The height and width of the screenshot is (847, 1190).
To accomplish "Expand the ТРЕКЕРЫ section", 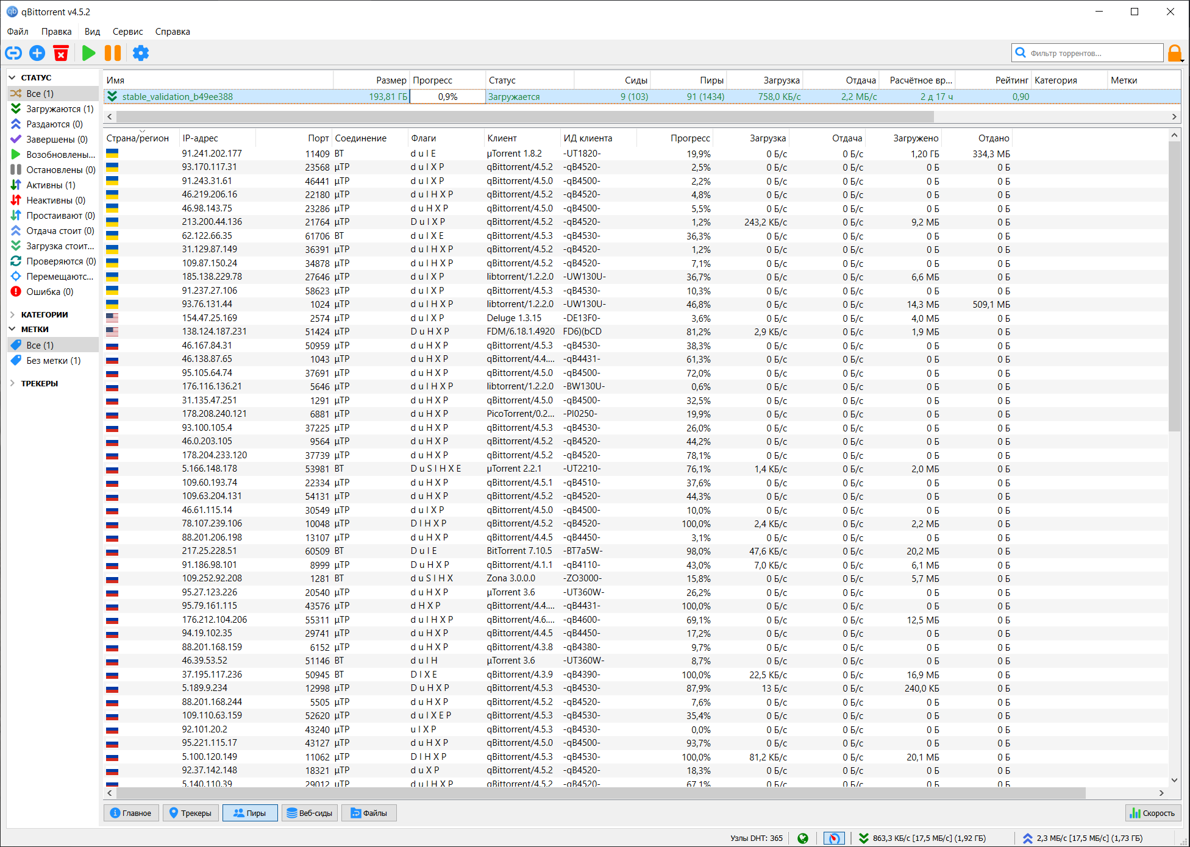I will pos(12,383).
